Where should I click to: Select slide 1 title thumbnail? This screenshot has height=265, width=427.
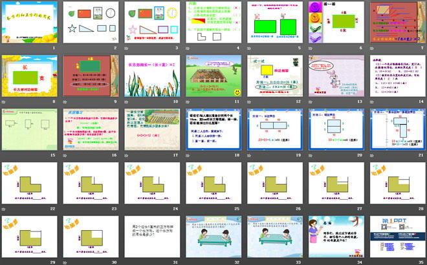click(29, 22)
